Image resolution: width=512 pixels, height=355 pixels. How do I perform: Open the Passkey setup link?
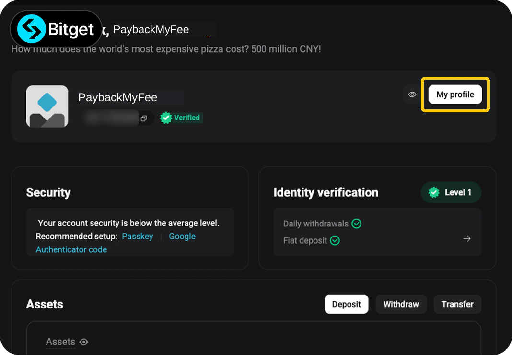click(x=138, y=237)
